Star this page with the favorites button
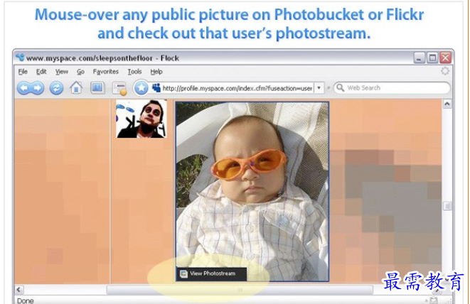 point(141,88)
